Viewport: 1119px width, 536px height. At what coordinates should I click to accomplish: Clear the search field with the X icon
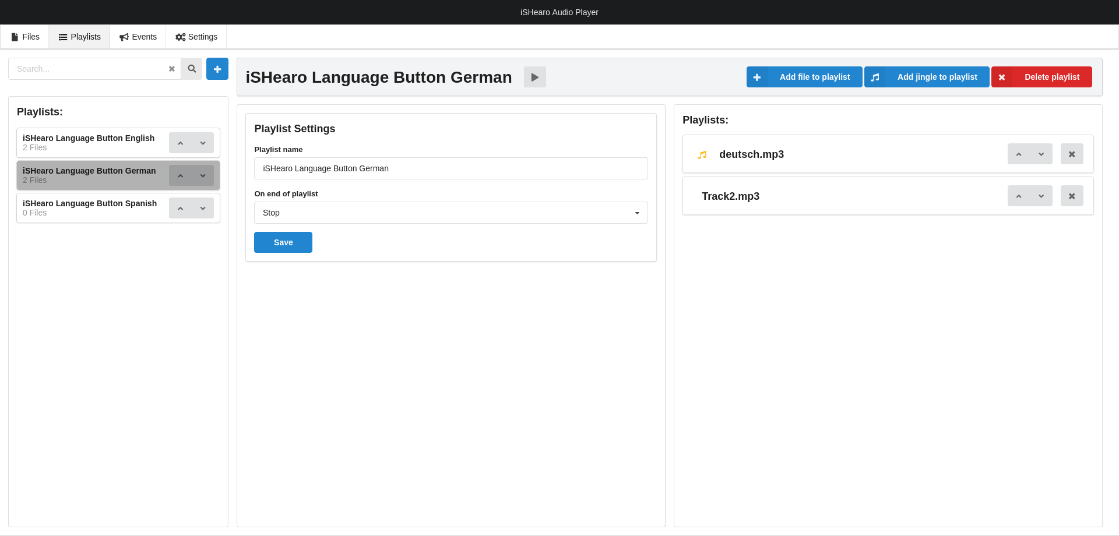[x=172, y=69]
